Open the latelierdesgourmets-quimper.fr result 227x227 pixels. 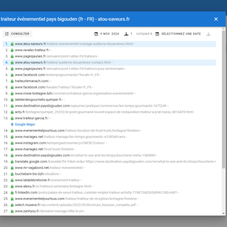[39, 99]
